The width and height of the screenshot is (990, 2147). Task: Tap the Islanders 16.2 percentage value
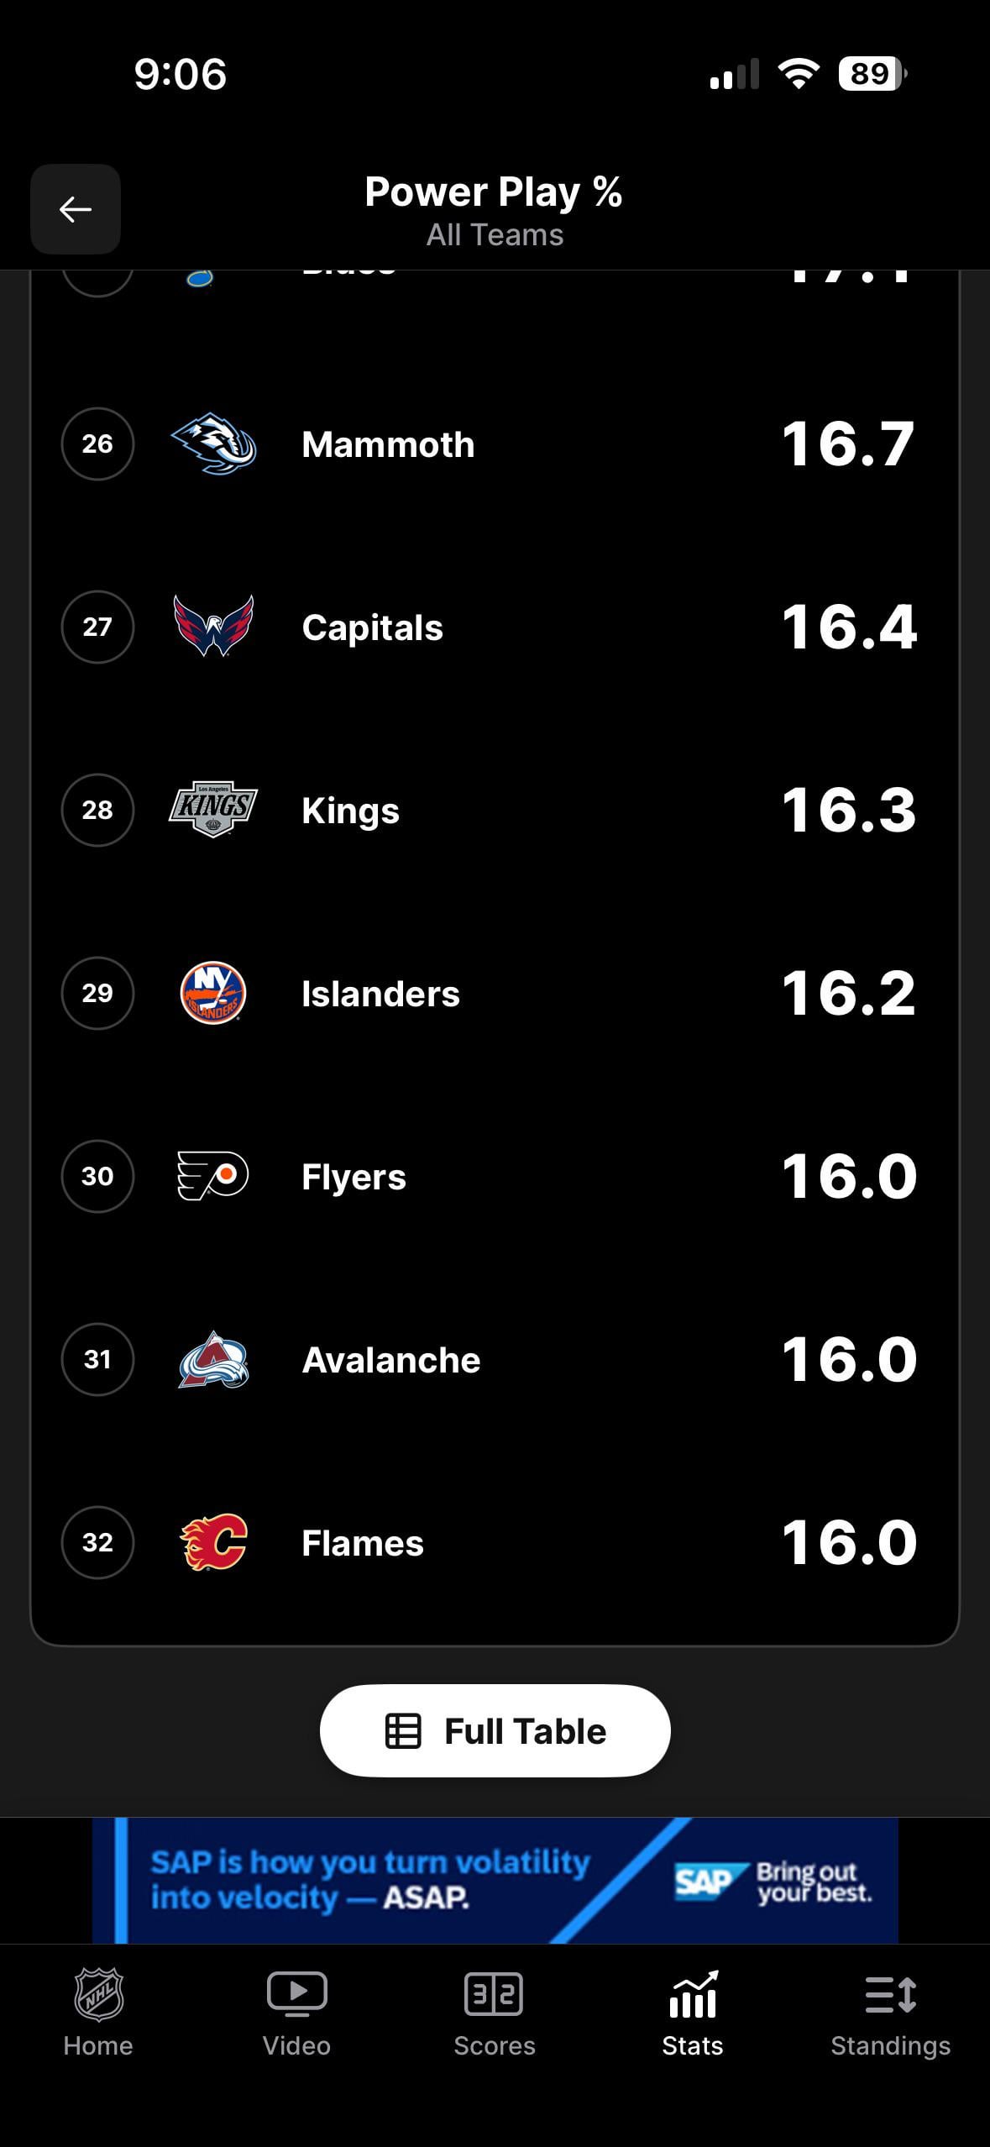[848, 993]
